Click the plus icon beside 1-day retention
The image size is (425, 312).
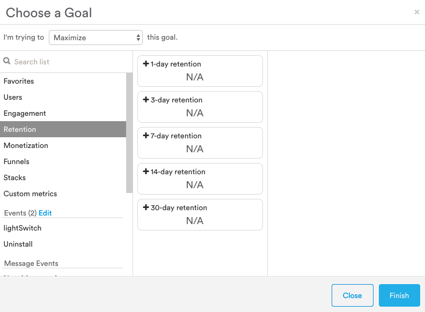point(146,64)
